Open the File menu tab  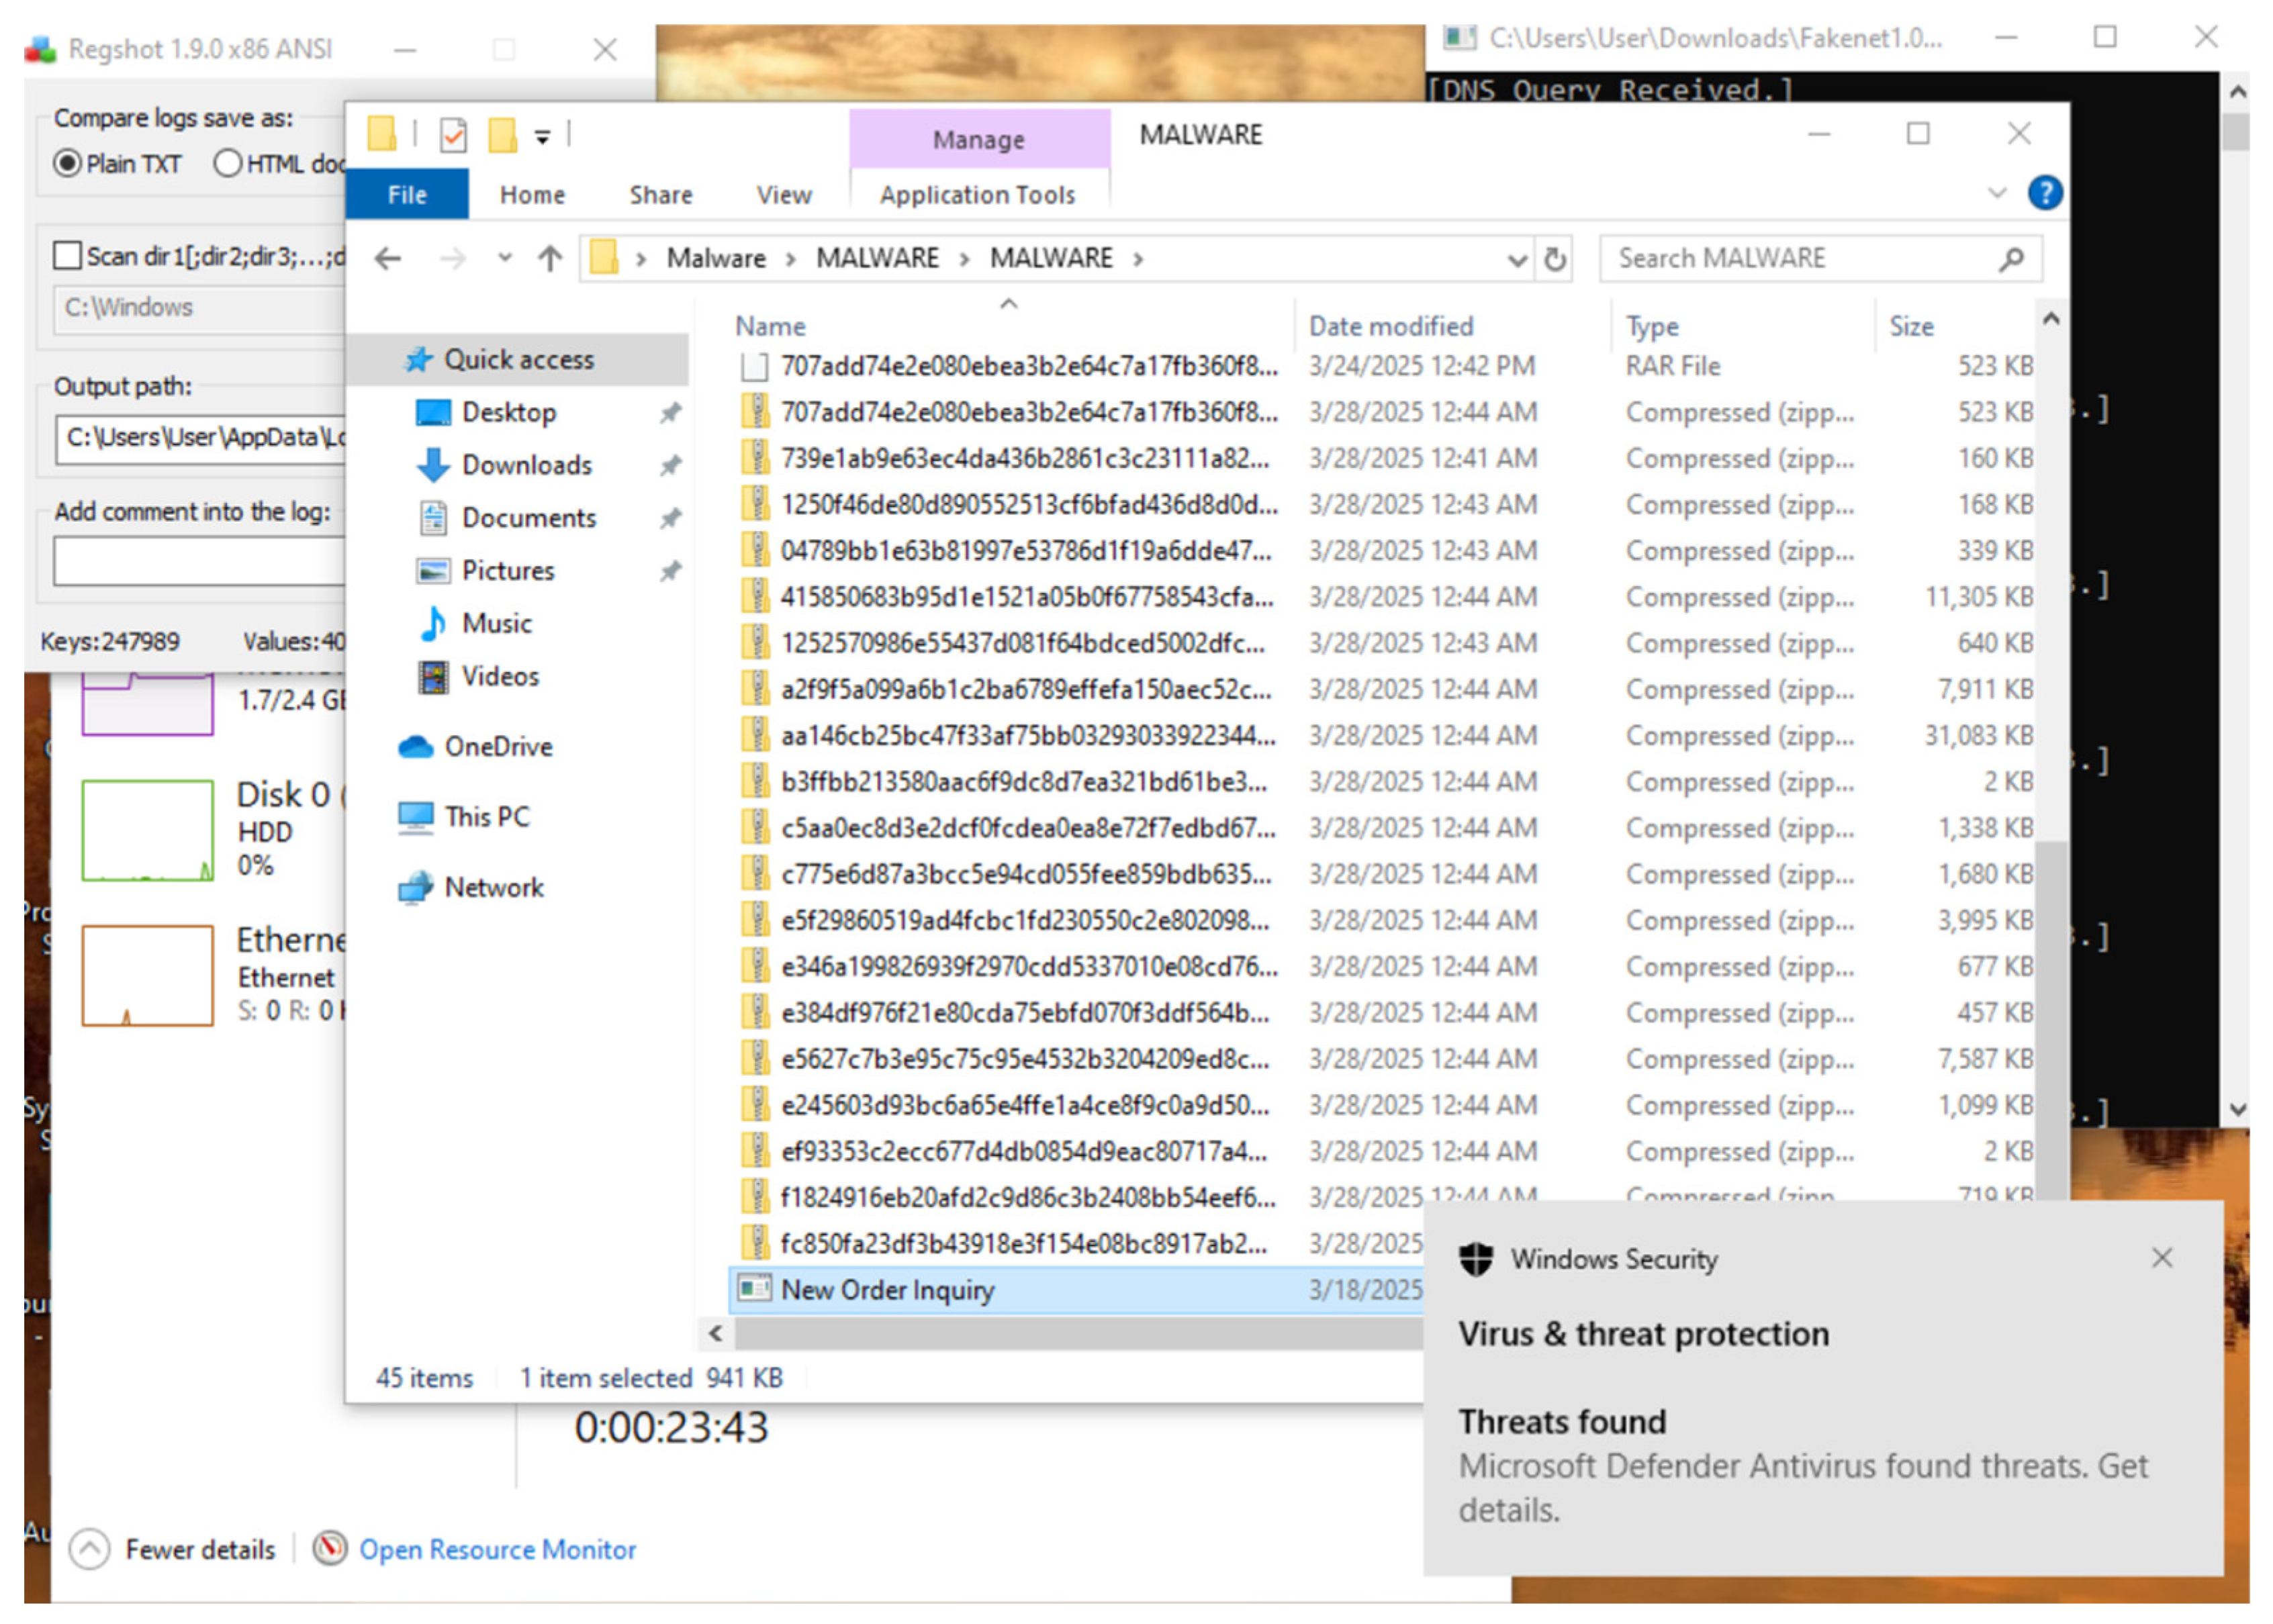[x=406, y=195]
